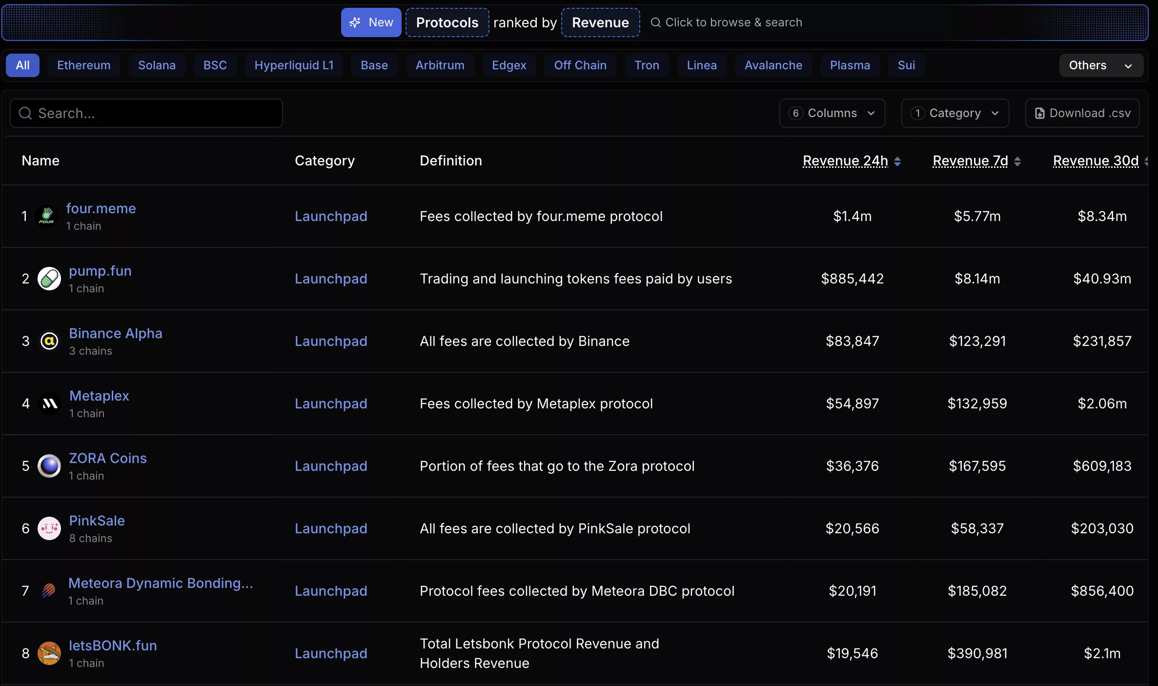The image size is (1158, 686).
Task: Switch to the Ethereum chain tab
Action: [x=83, y=65]
